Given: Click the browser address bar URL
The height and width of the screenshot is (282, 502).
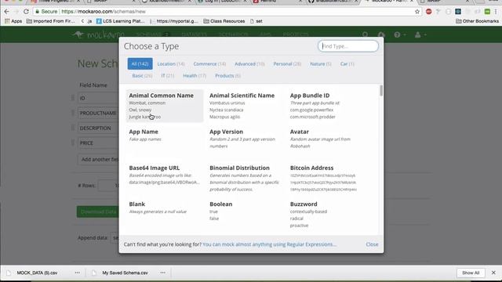Looking at the screenshot, I should tap(104, 12).
